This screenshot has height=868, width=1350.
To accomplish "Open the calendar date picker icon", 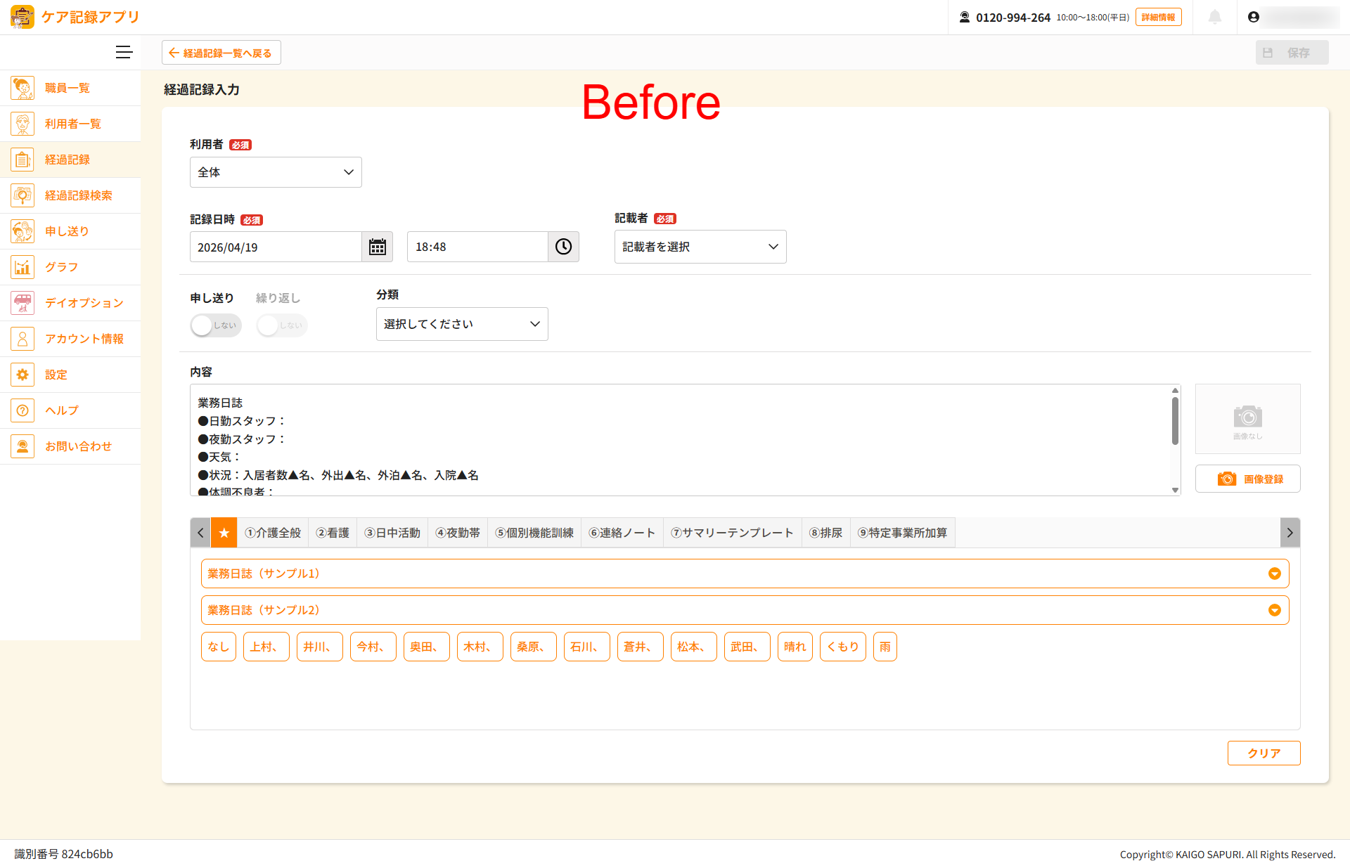I will point(378,247).
